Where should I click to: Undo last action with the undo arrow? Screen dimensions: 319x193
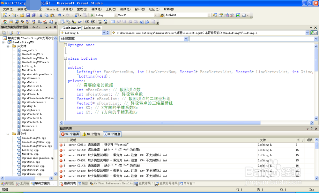tap(59, 15)
